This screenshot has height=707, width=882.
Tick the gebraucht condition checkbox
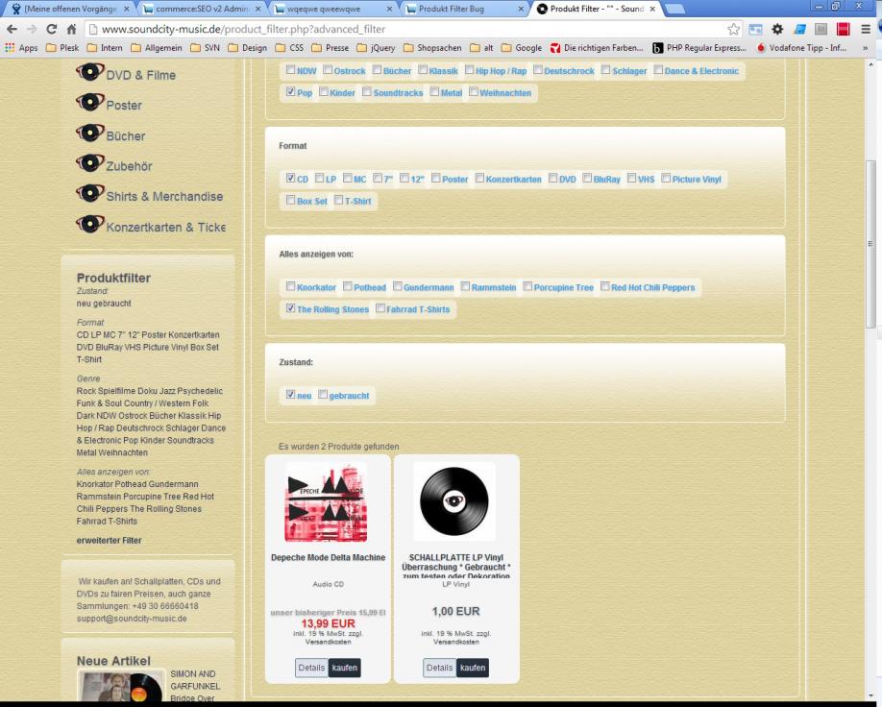coord(323,395)
